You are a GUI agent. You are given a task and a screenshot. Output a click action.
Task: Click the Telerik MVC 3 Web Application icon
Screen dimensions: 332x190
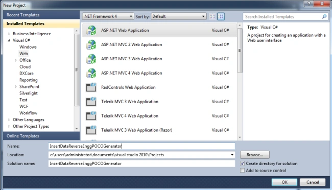tap(91, 102)
